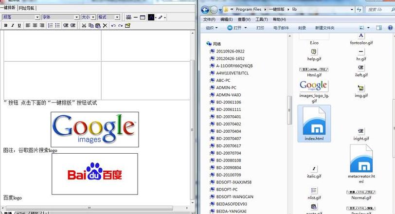Center-align text in the editor
Image resolution: width=395 pixels, height=214 pixels.
[35, 25]
